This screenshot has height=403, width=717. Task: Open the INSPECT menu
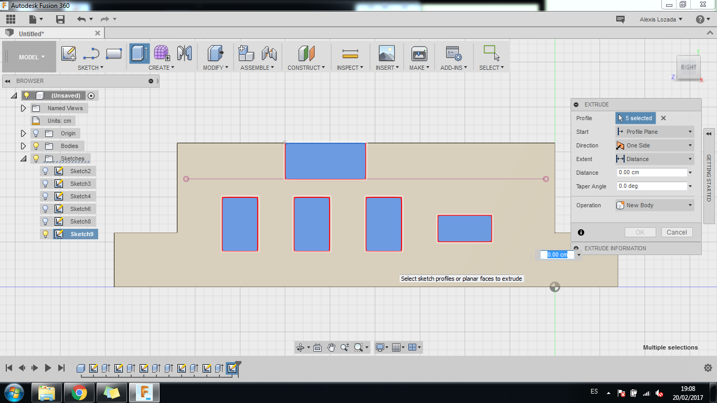point(350,68)
